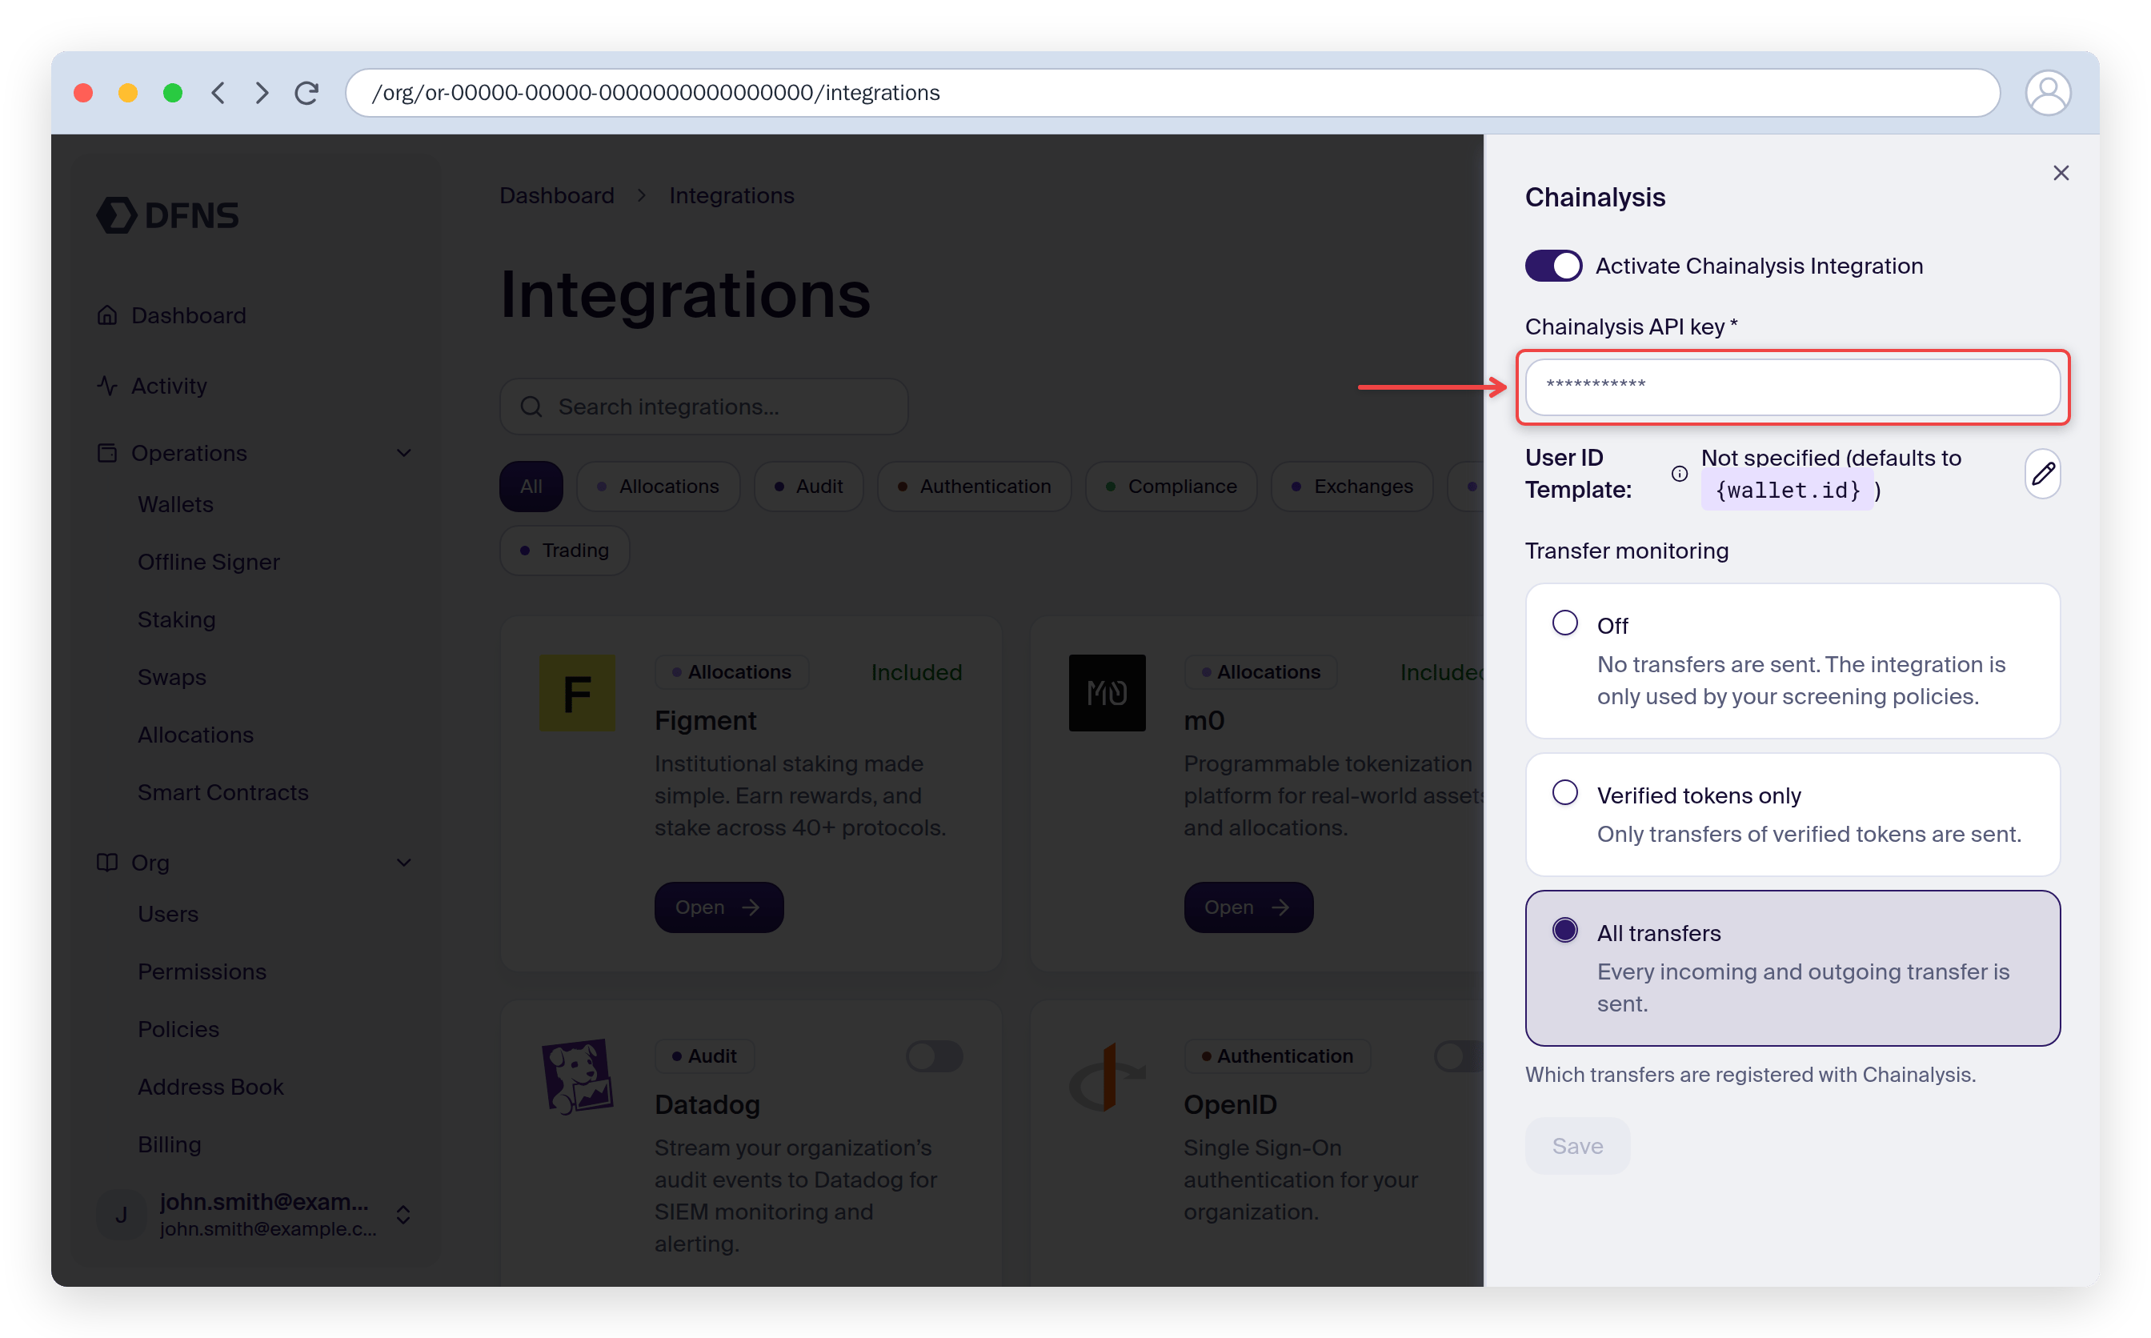Click the Figment logo thumbnail

coord(577,693)
